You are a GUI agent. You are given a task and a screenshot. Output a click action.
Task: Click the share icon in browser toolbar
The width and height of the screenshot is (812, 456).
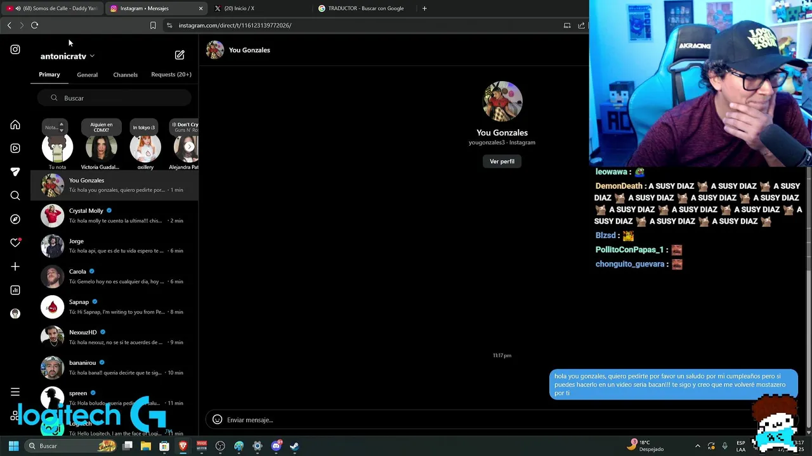[x=581, y=25]
